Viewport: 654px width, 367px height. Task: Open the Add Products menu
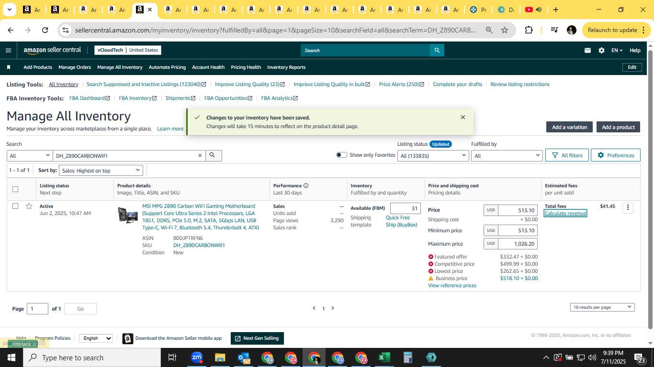click(38, 67)
